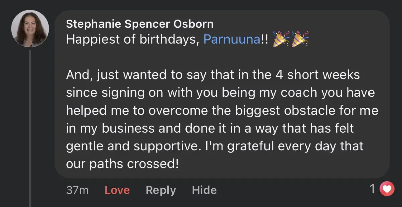Hide this birthday comment

tap(204, 190)
